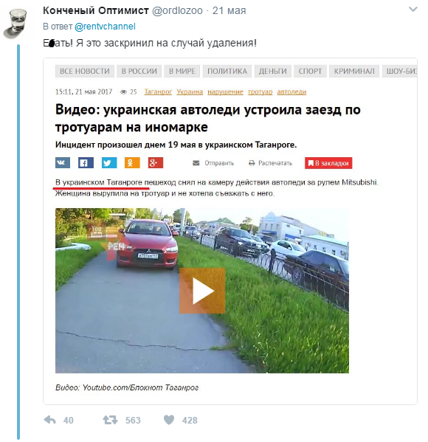The width and height of the screenshot is (428, 442).
Task: Open the user avatar glass picture
Action: coord(15,23)
